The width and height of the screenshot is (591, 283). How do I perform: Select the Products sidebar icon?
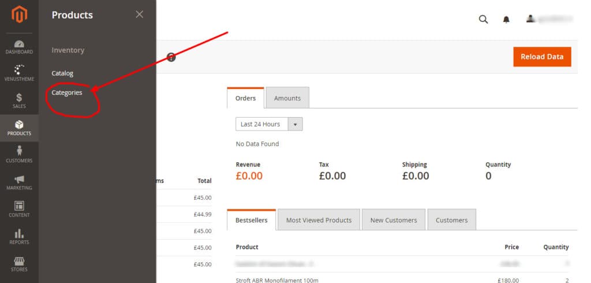(x=19, y=128)
